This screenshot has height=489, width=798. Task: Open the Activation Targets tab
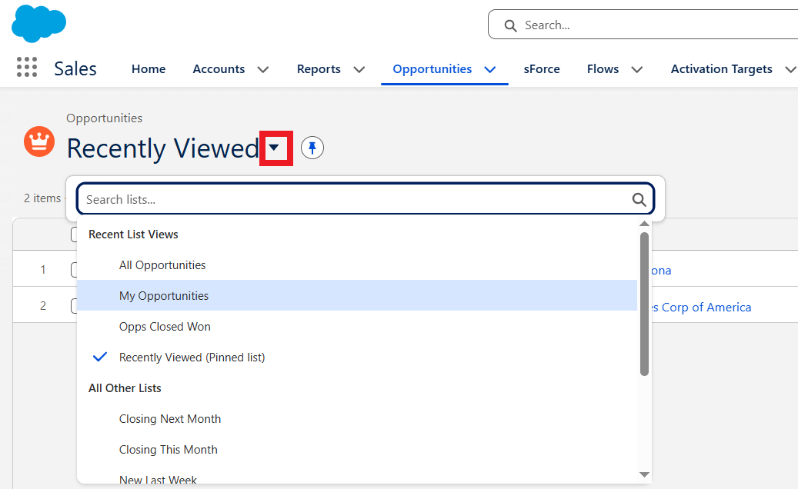(721, 68)
